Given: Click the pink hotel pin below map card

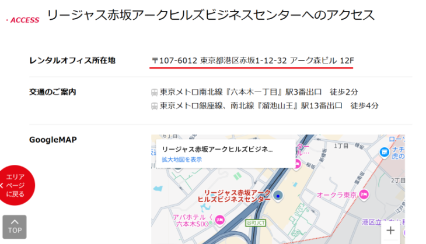Looking at the screenshot, I should pos(297,164).
